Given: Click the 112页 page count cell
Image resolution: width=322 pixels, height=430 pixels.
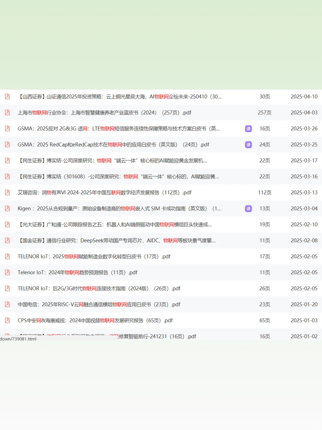Looking at the screenshot, I should point(265,192).
